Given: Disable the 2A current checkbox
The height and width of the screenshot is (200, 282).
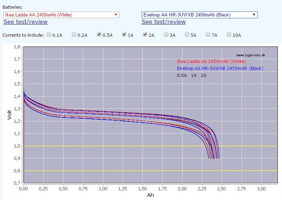Looking at the screenshot, I should tap(146, 35).
